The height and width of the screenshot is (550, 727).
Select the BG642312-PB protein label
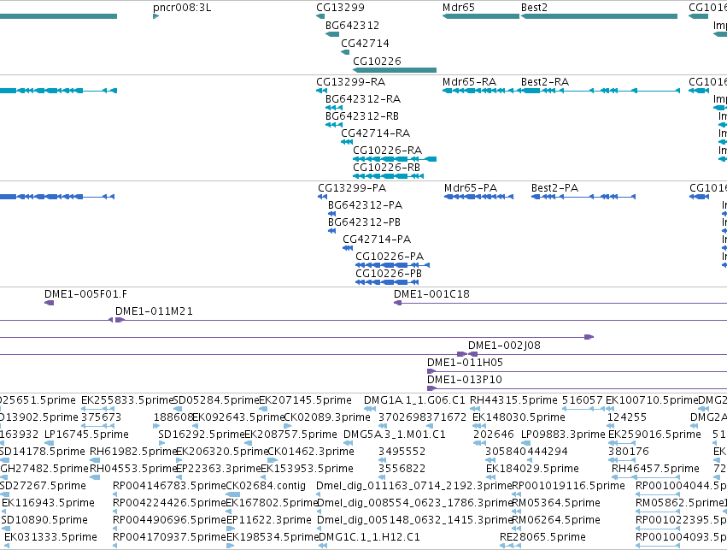pyautogui.click(x=364, y=222)
